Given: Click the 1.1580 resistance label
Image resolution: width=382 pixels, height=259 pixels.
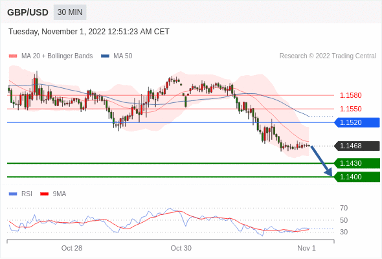Looking at the screenshot, I should point(350,95).
